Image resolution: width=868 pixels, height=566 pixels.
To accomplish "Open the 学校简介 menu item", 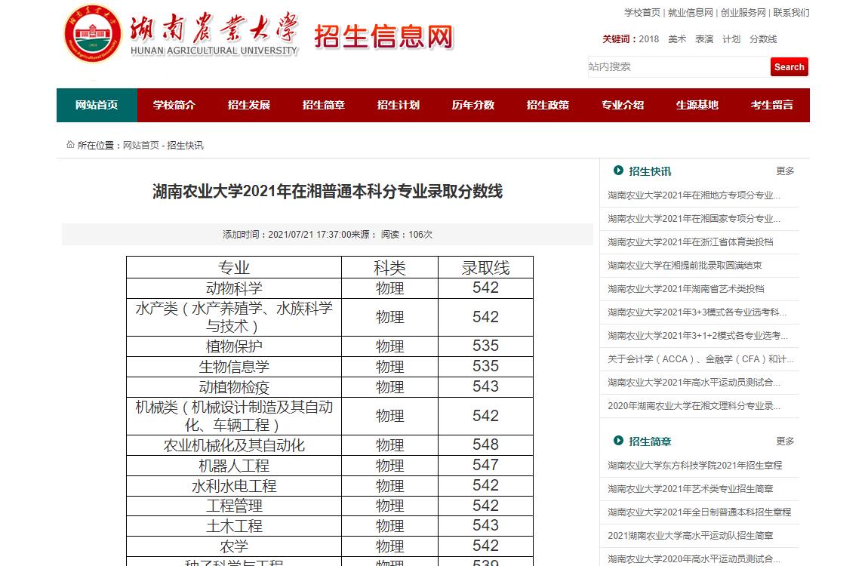I will pyautogui.click(x=174, y=105).
